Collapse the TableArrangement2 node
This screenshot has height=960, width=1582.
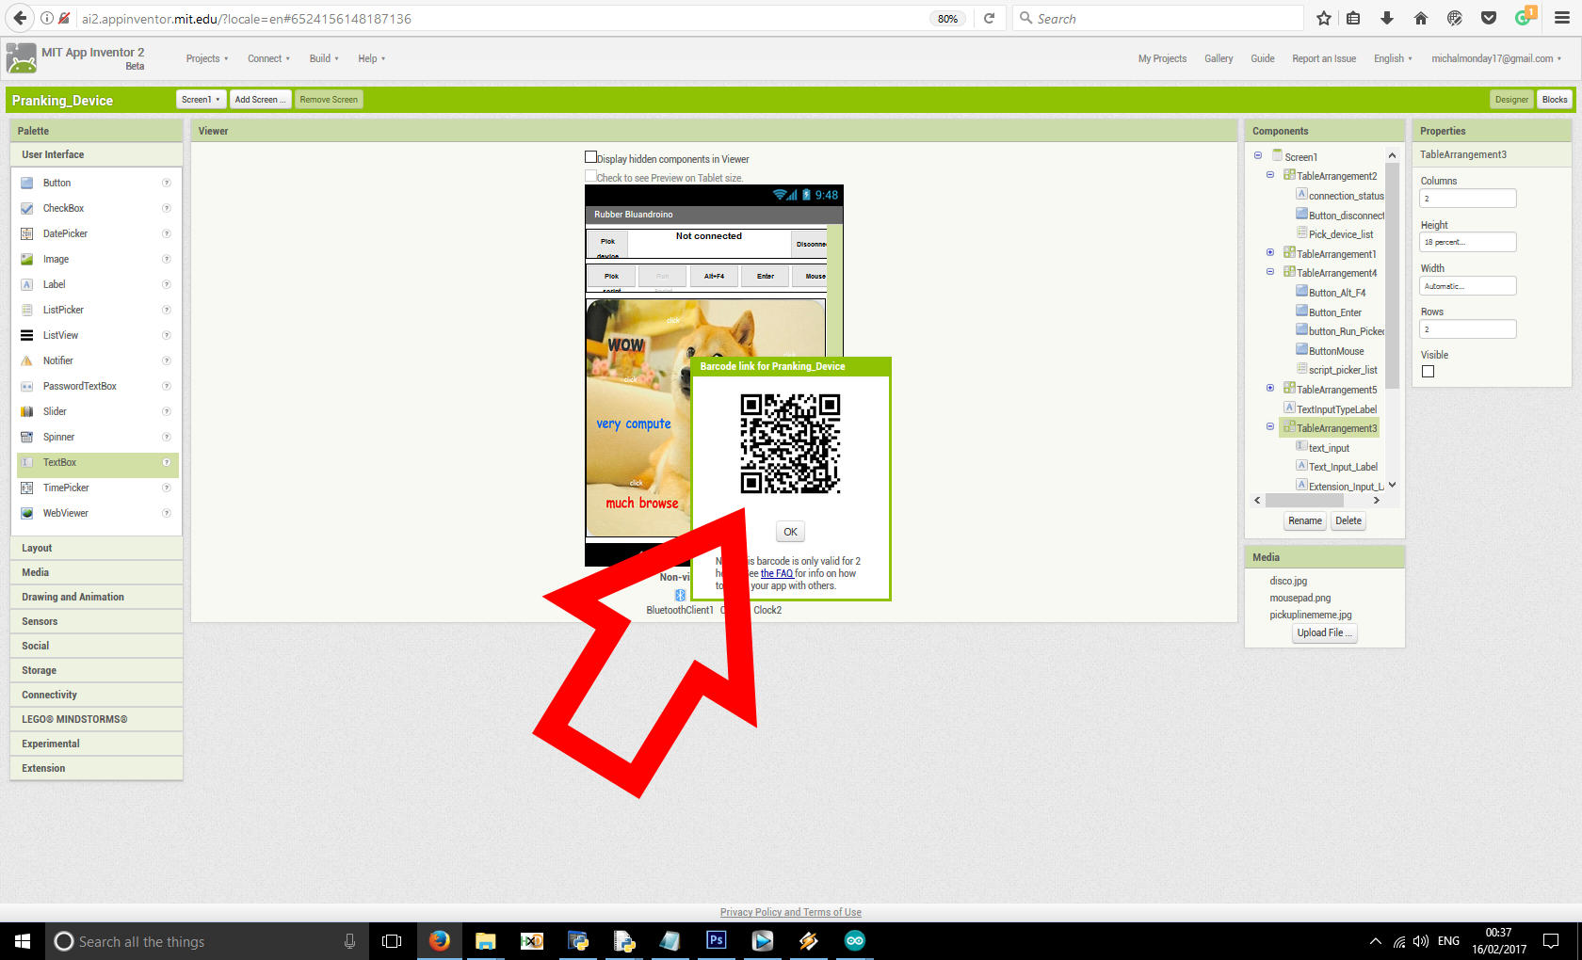pos(1270,175)
